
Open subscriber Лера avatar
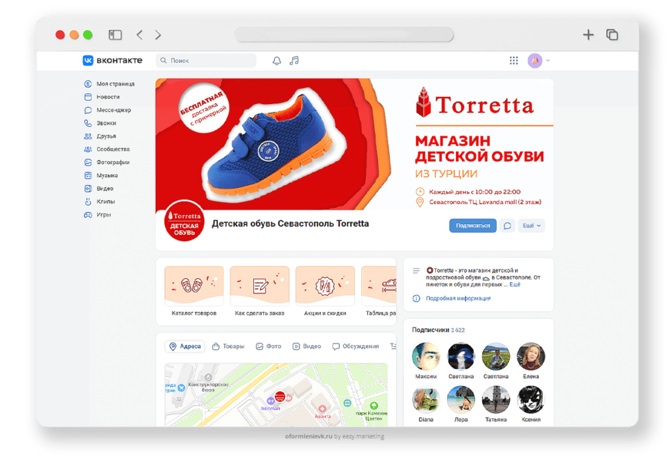click(461, 400)
